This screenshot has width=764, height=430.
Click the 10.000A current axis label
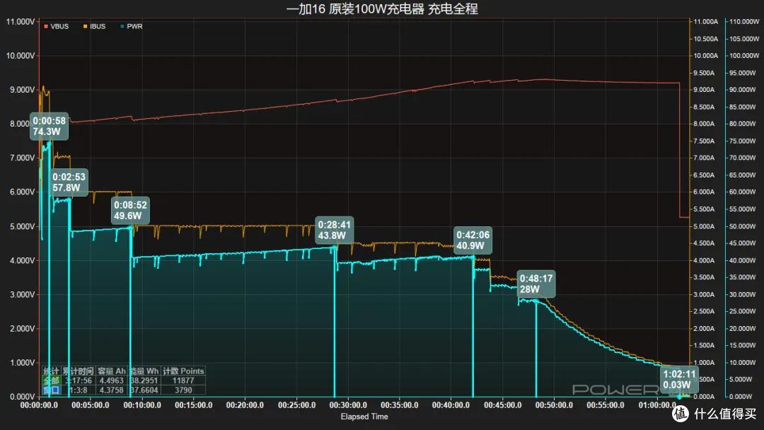[706, 55]
